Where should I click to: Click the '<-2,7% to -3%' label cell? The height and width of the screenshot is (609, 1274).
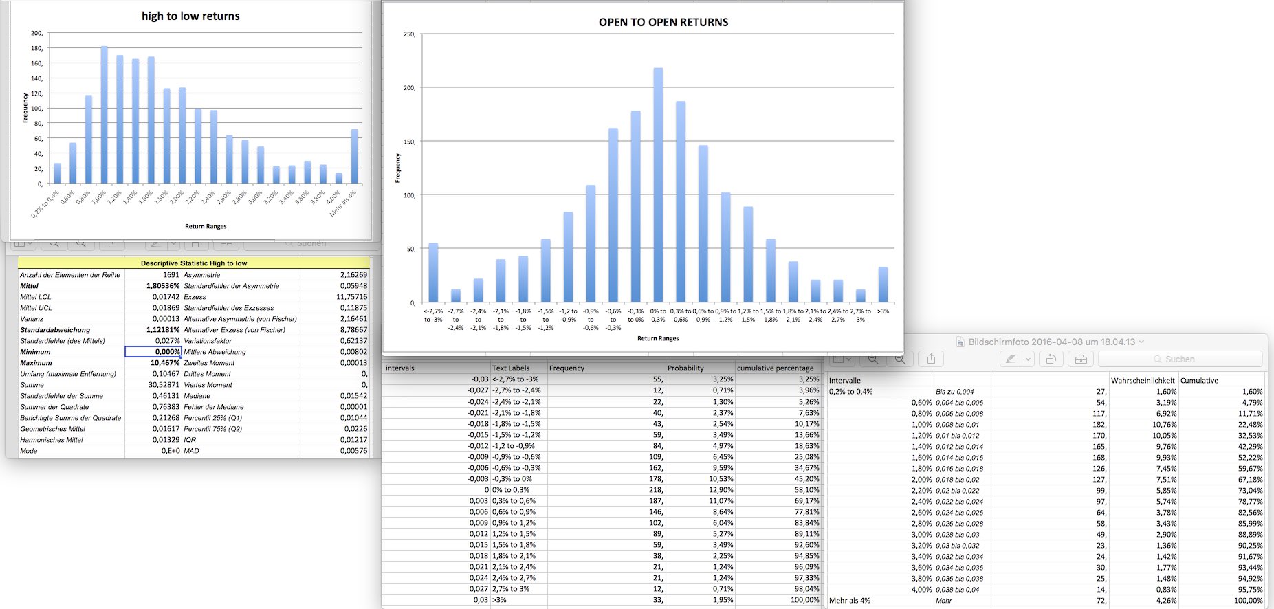516,379
